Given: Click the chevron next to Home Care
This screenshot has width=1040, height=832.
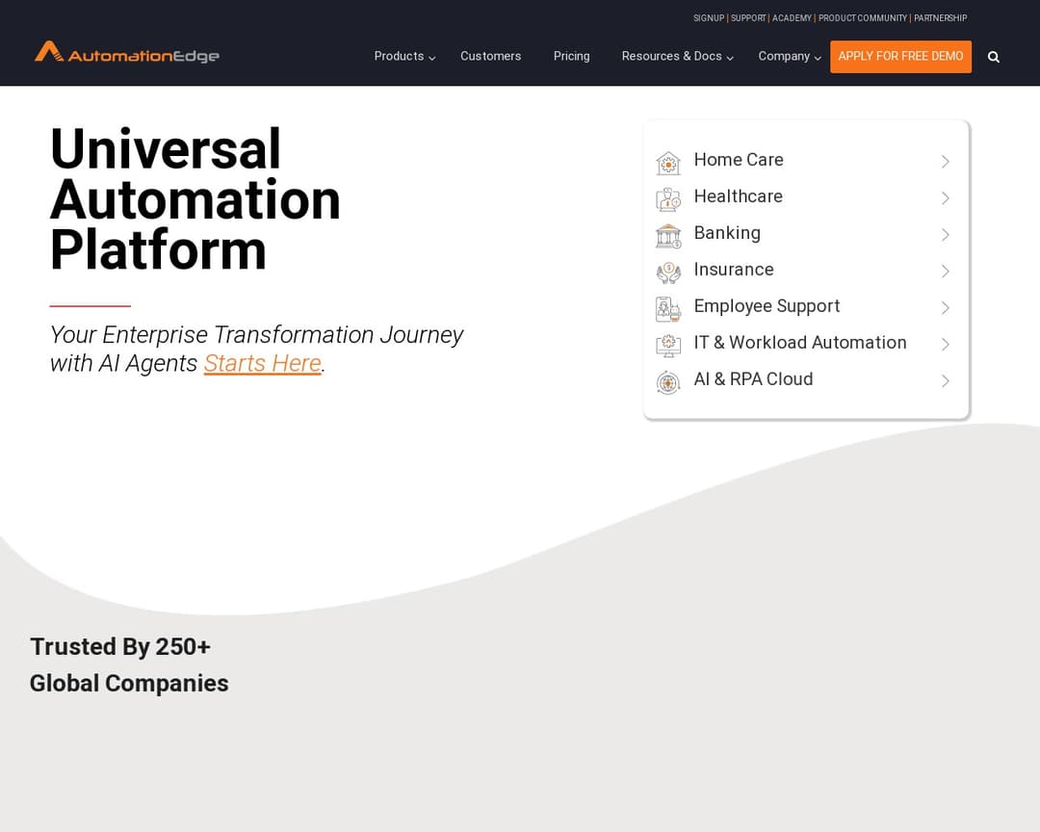Looking at the screenshot, I should (945, 161).
